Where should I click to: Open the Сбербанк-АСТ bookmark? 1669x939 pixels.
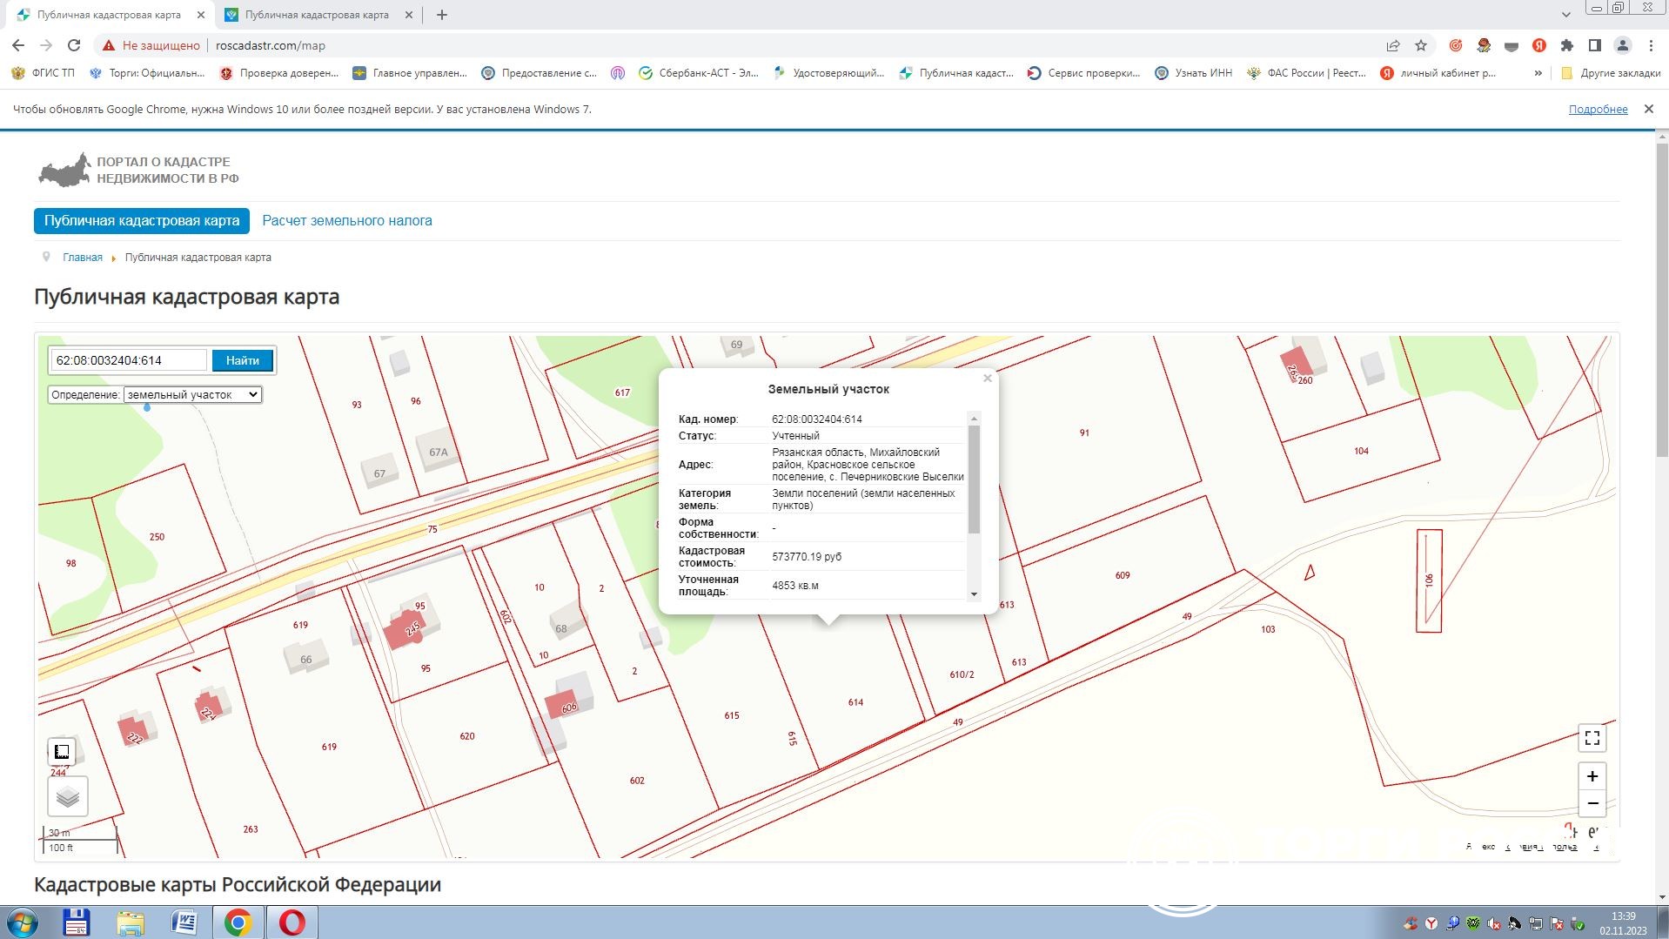(x=699, y=73)
